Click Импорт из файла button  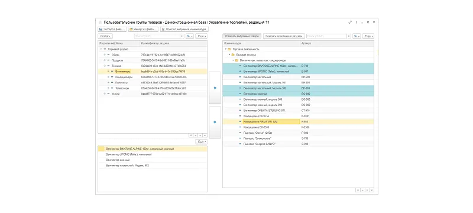pos(143,29)
